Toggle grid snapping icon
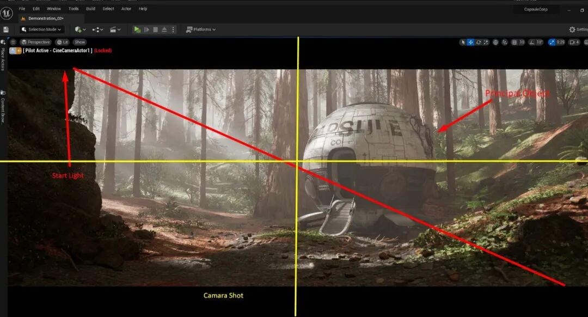 [514, 42]
